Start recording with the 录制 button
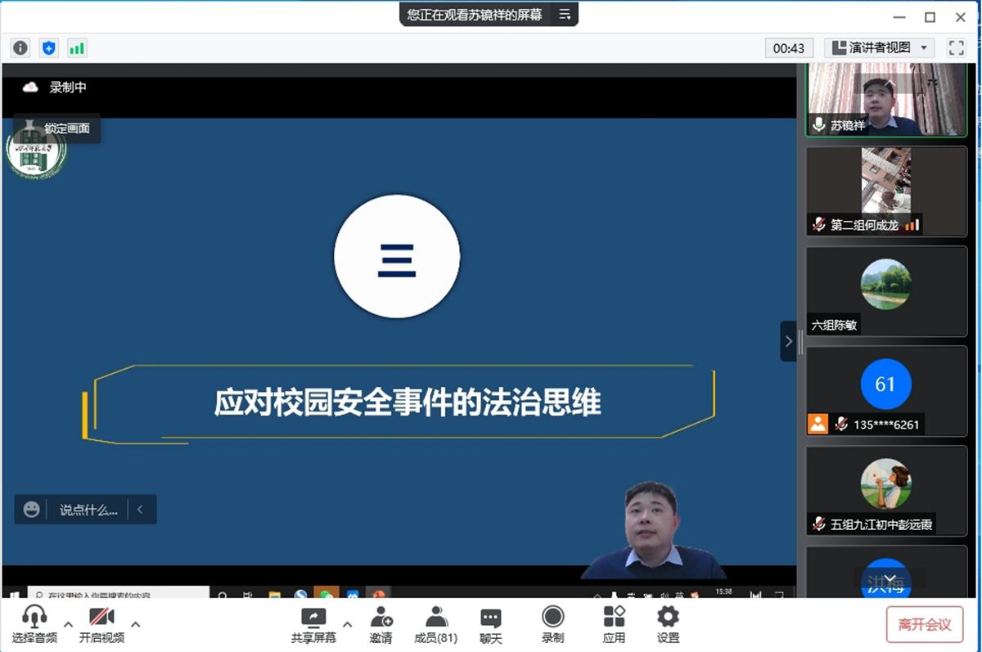Viewport: 982px width, 652px height. [x=552, y=624]
